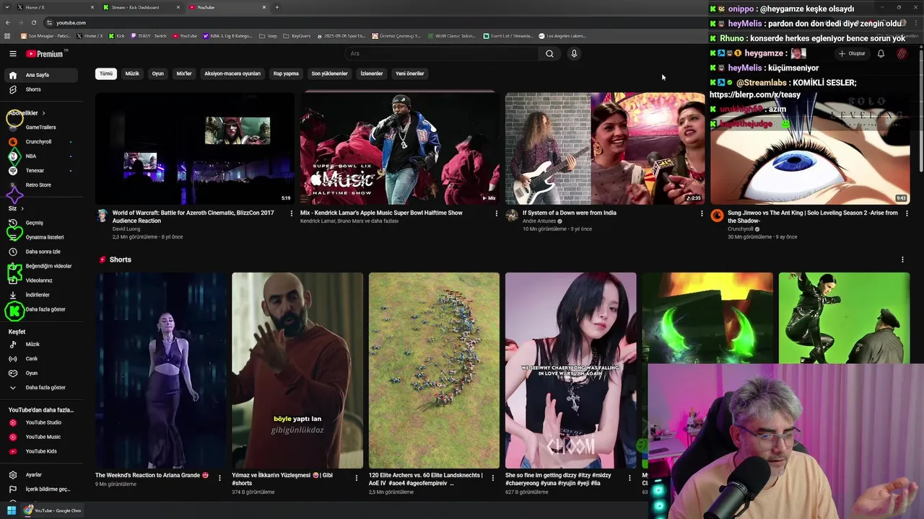Open Geçmiş history

[x=43, y=223]
